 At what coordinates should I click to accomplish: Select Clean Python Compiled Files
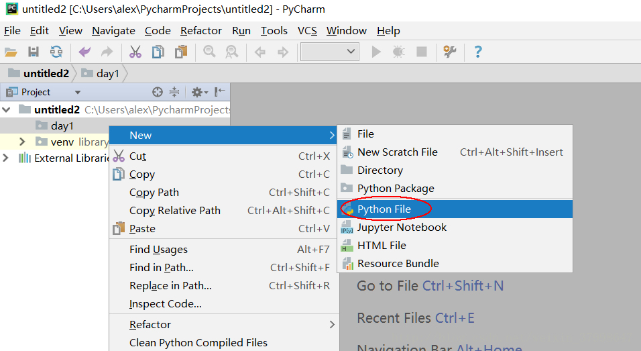[x=223, y=342]
